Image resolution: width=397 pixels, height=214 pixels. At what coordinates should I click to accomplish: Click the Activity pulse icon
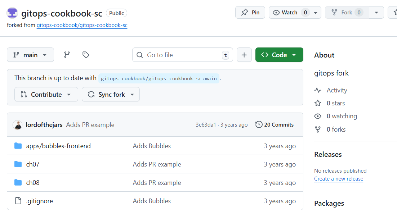point(318,90)
